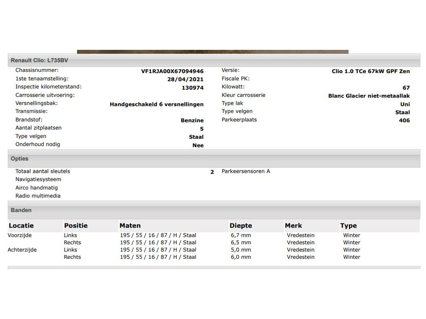Select body colour Blanc Glacier niet-metaallak
Screen dimensions: 426x319
tap(369, 96)
